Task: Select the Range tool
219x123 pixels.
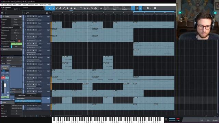Action: [56, 8]
